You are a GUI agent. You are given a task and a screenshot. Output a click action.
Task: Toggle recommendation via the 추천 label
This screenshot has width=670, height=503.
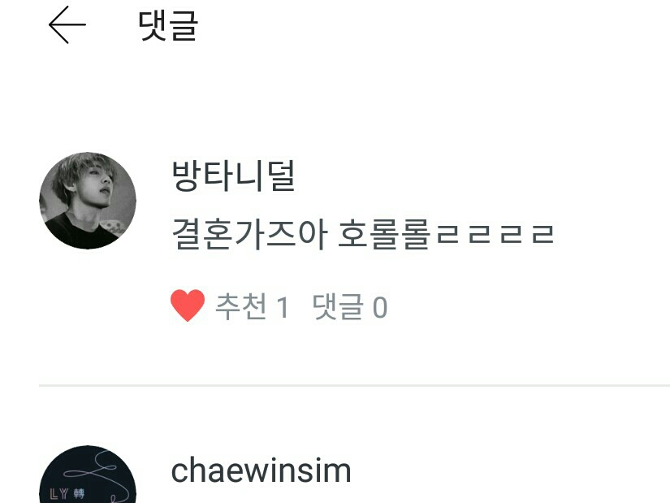(x=241, y=306)
